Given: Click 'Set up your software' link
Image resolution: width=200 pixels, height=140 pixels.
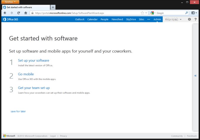Looking at the screenshot, I should pos(34,60).
